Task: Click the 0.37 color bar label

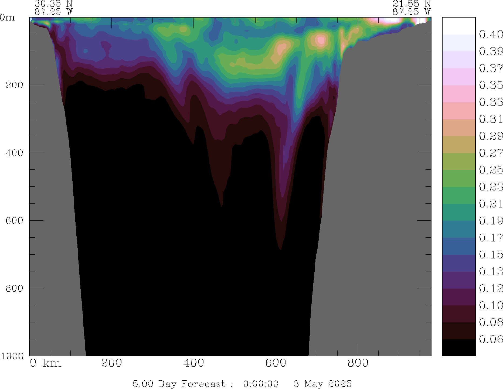Action: click(x=491, y=68)
